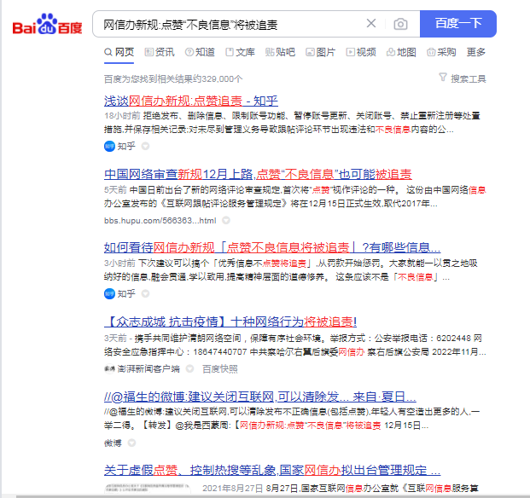The width and height of the screenshot is (530, 498).
Task: Open result 【众志成城 抗击疫情】十种网络行为将被追责
Action: point(230,321)
